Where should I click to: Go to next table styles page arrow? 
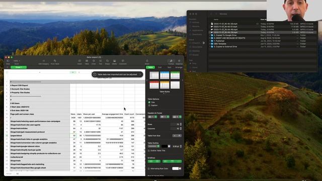tap(182, 80)
